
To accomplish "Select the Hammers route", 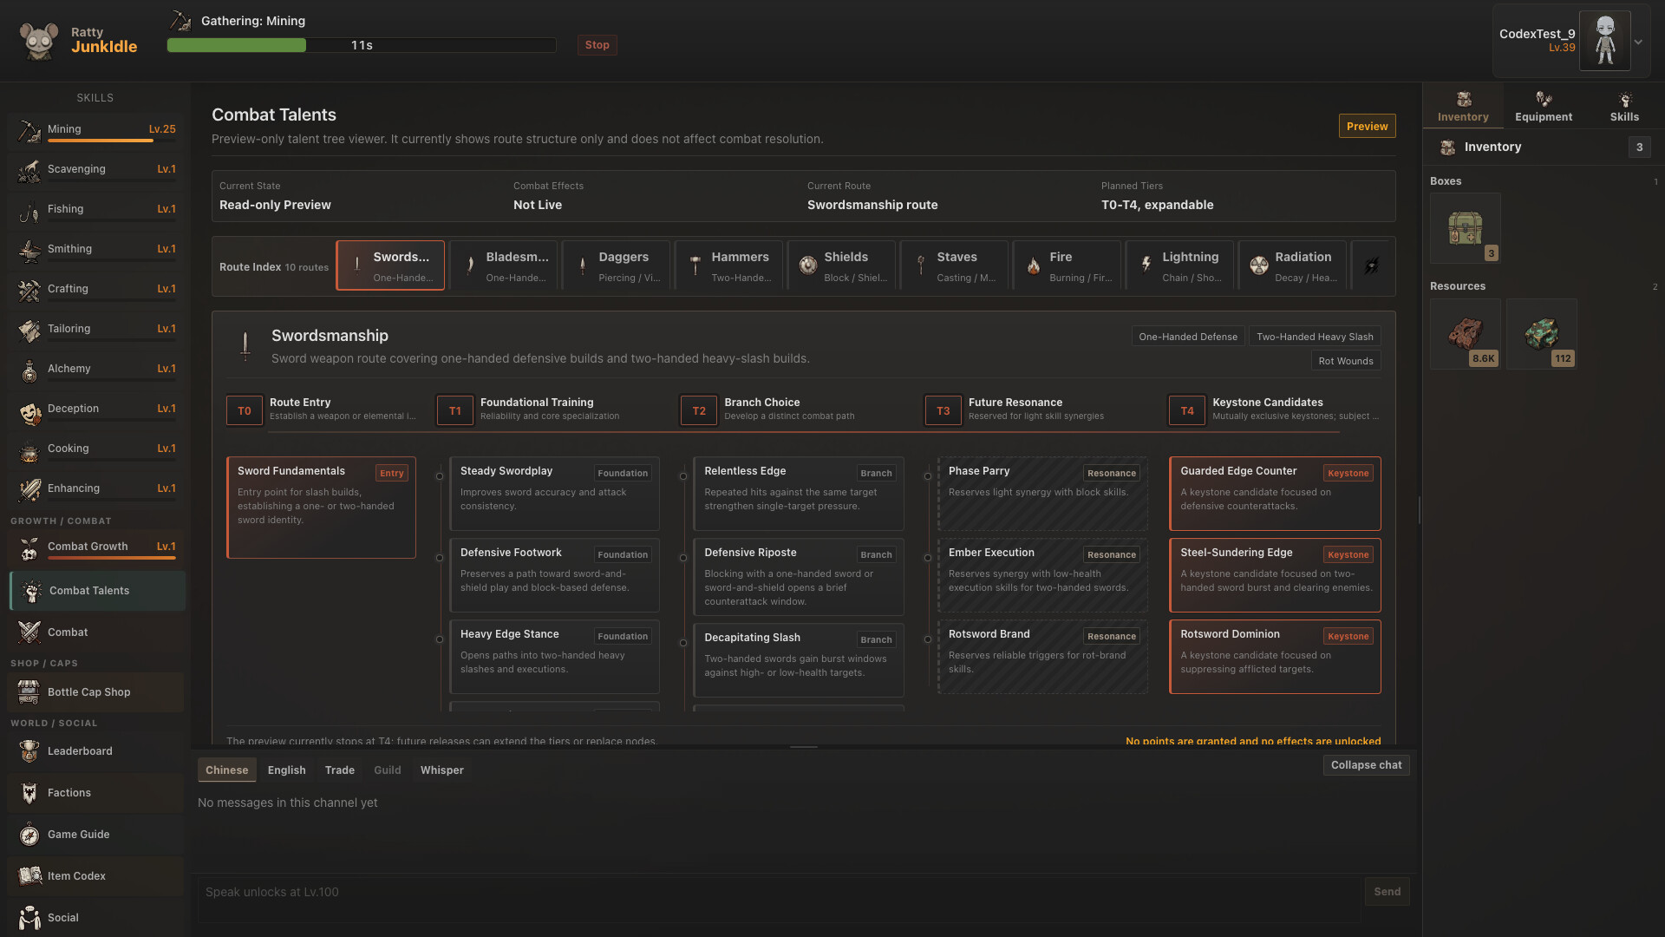I will tap(728, 265).
